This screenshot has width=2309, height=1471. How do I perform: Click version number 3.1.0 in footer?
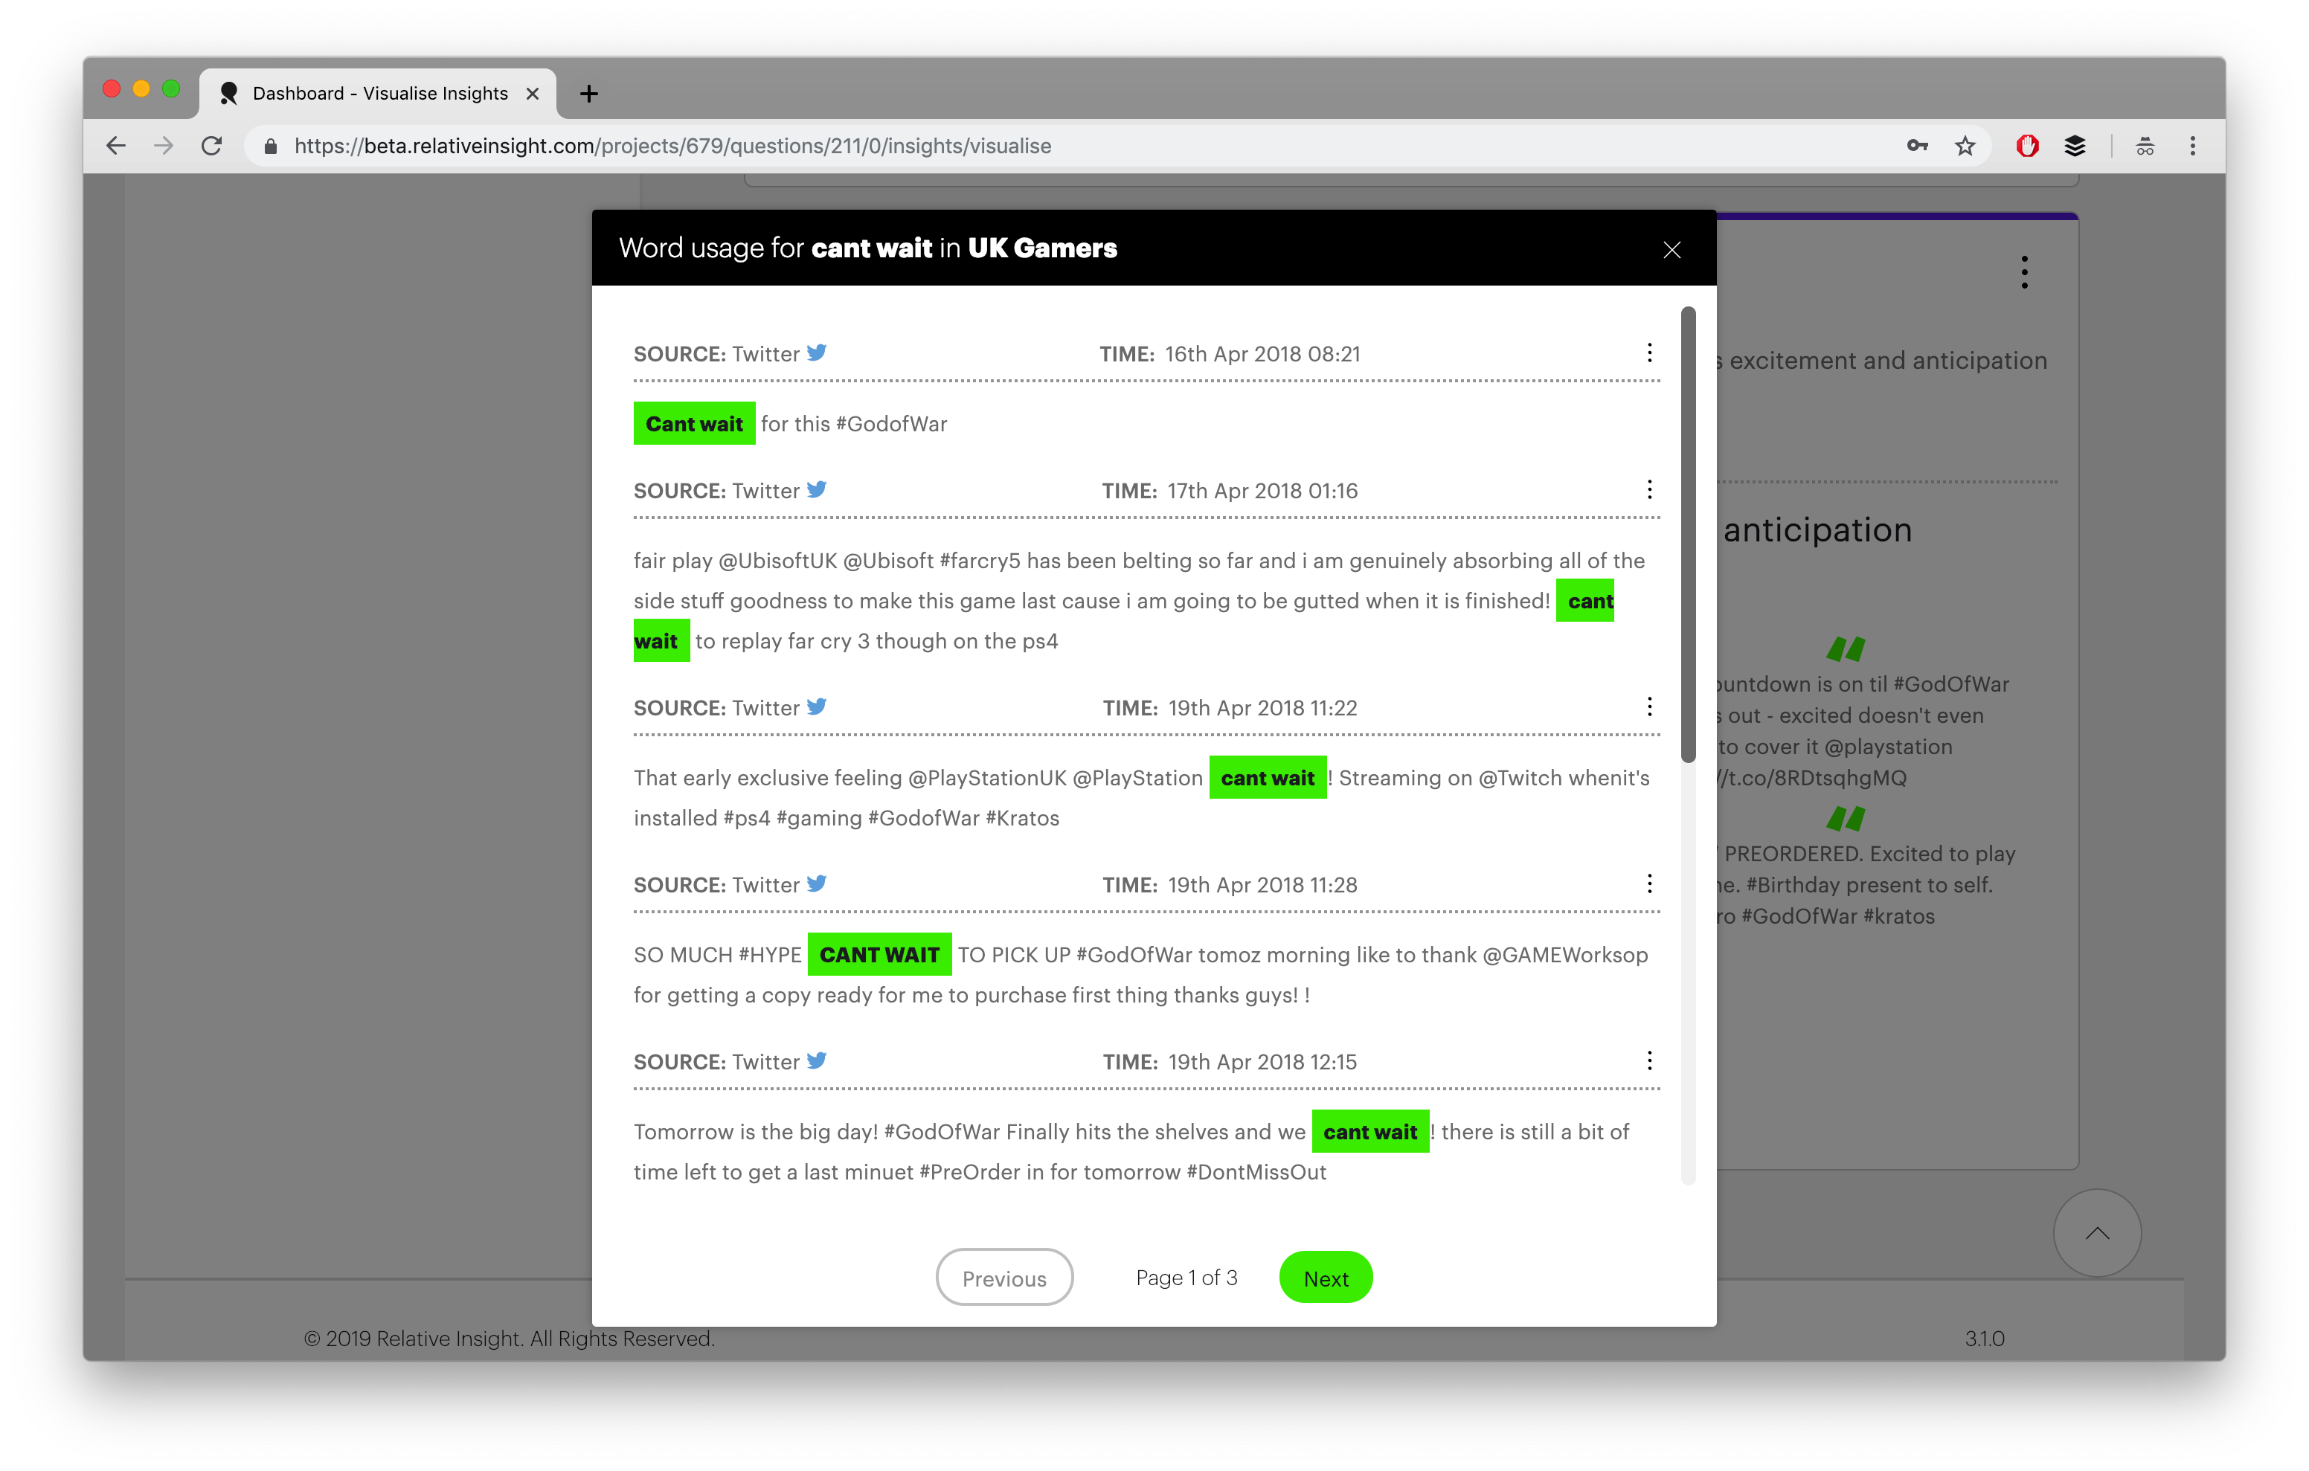(x=1984, y=1338)
